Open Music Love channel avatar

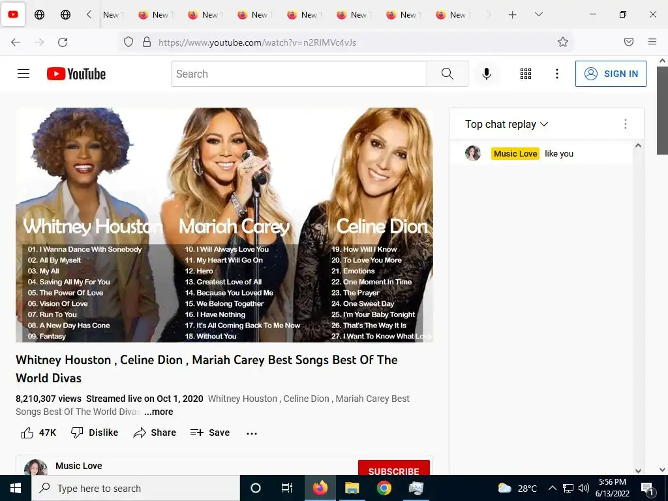pyautogui.click(x=36, y=467)
